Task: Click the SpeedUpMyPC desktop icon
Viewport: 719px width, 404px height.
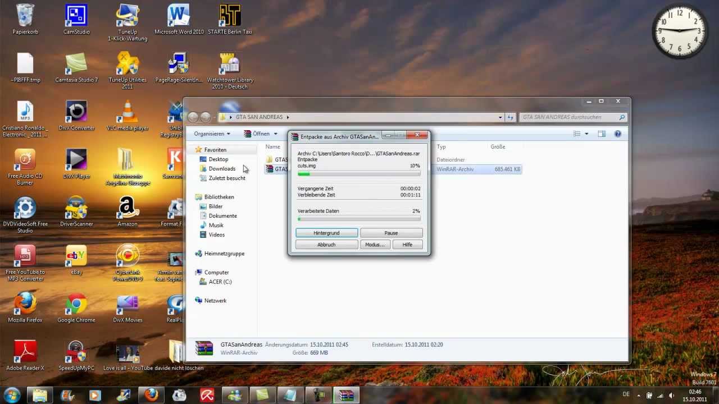Action: point(76,356)
